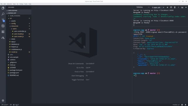Open the Manage gear menu

(3, 100)
